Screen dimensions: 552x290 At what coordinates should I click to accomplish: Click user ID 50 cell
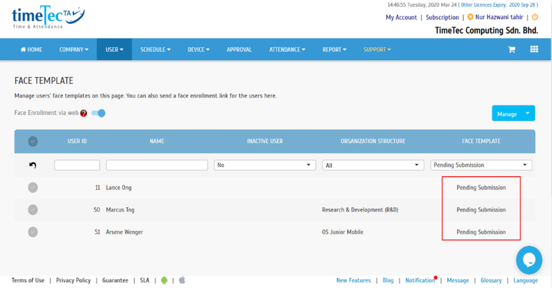tap(97, 210)
